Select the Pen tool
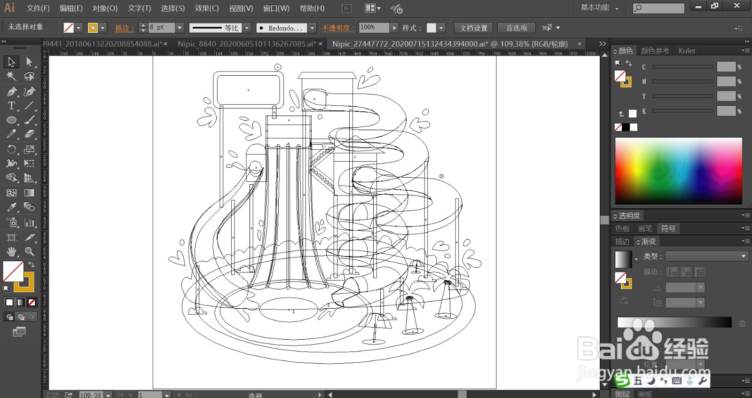752x398 pixels. 11,91
